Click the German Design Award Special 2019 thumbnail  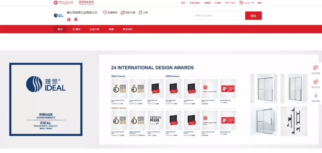coord(137,120)
